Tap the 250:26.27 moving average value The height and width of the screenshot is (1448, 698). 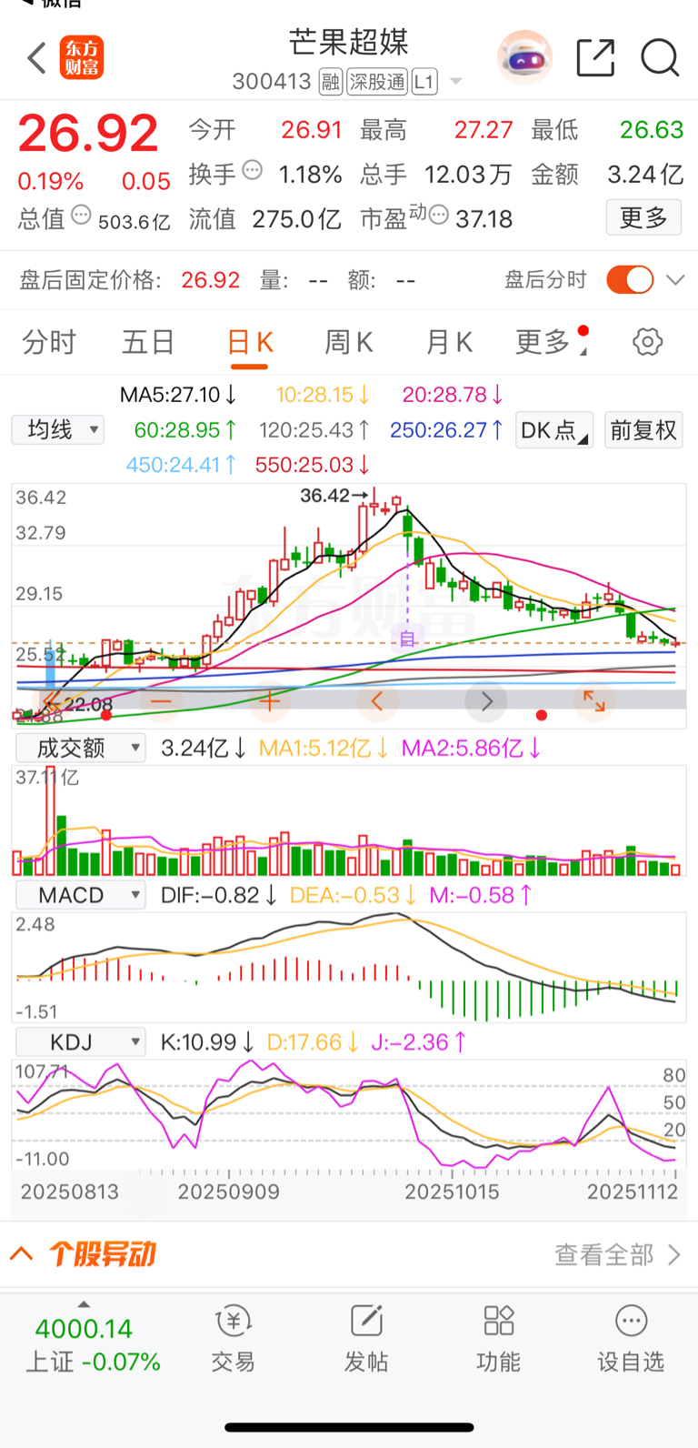pyautogui.click(x=446, y=429)
